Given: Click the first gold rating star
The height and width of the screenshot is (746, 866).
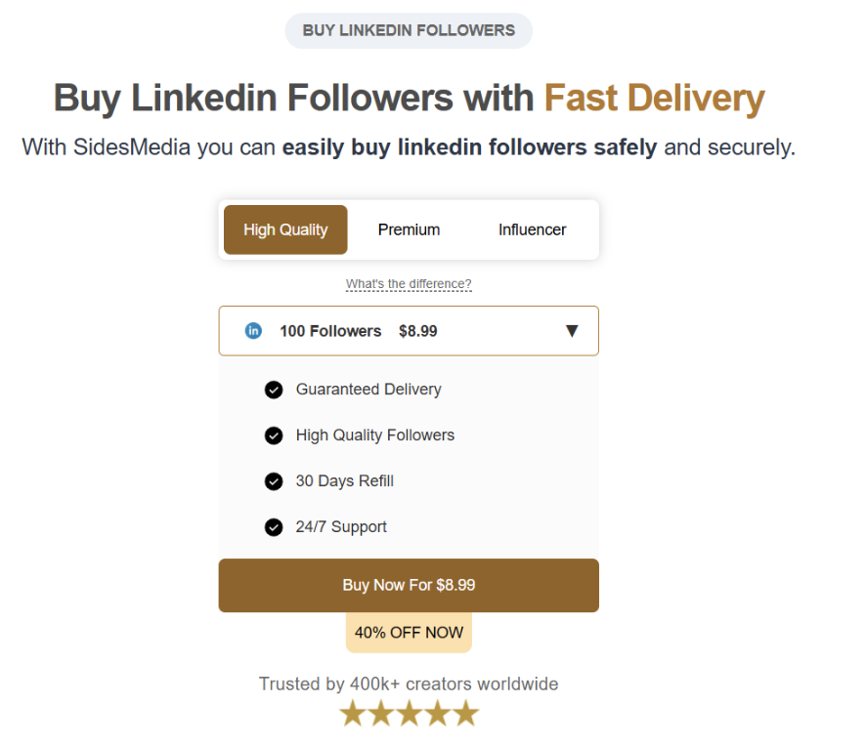Looking at the screenshot, I should click(x=352, y=714).
